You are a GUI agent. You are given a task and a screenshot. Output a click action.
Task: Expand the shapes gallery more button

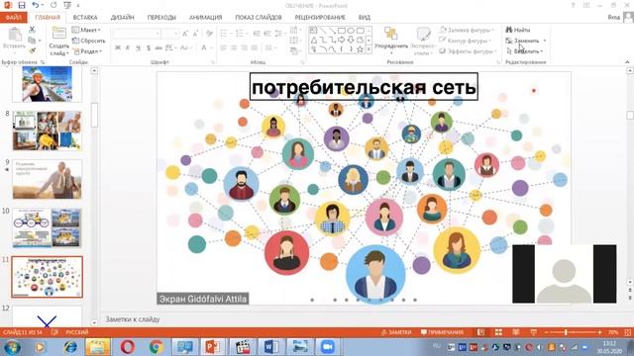(369, 49)
